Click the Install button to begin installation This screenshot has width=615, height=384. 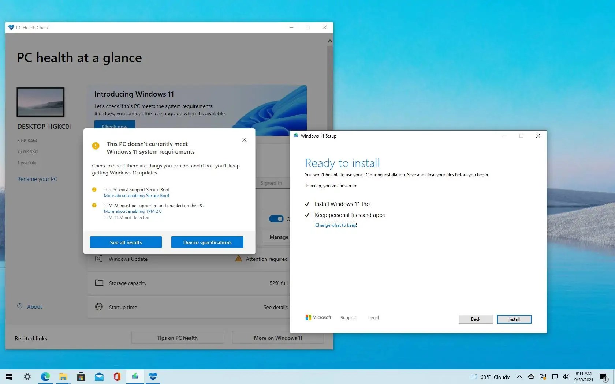pos(514,319)
